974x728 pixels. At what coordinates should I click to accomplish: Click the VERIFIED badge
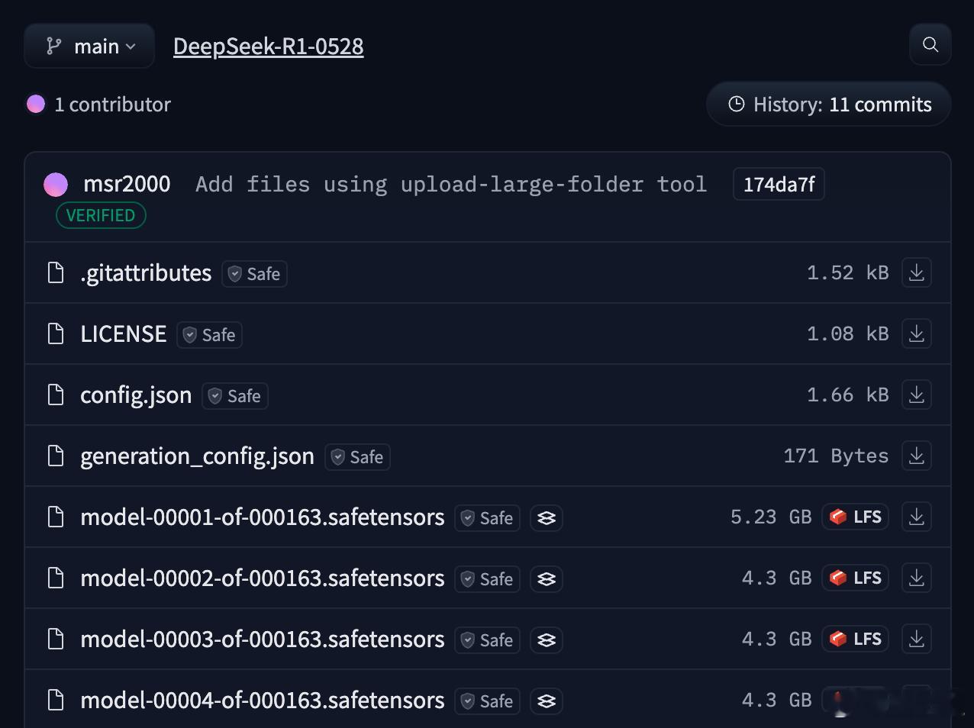pyautogui.click(x=101, y=215)
